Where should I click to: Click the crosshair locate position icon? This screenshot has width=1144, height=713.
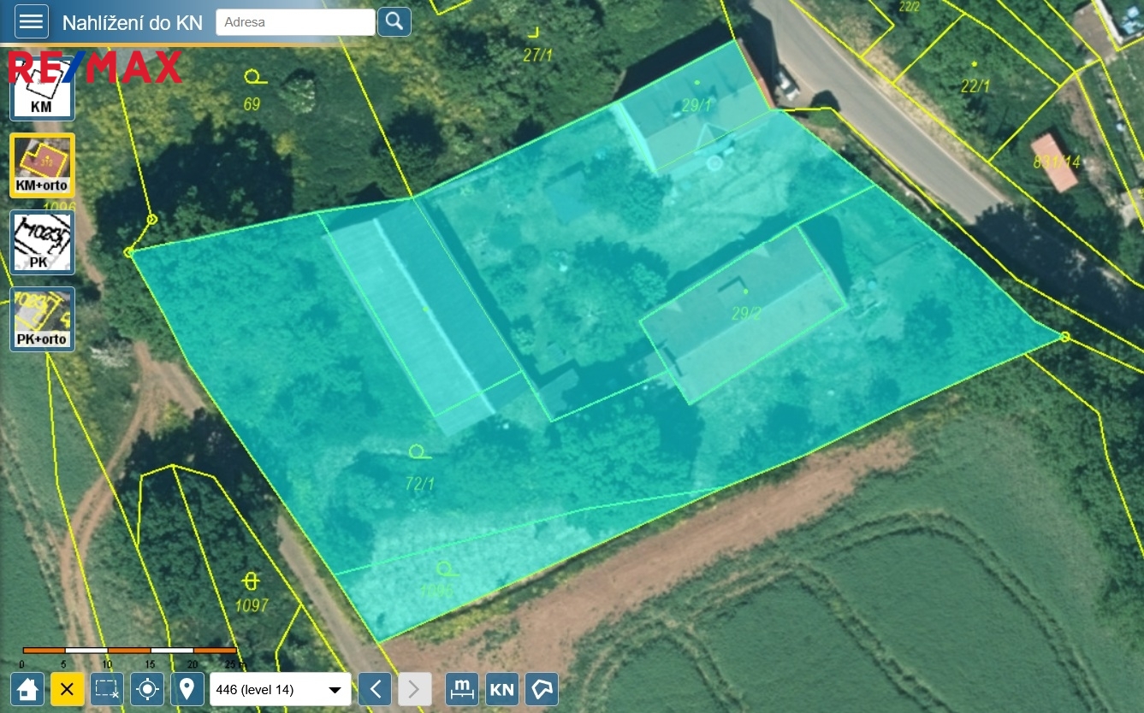(x=147, y=689)
